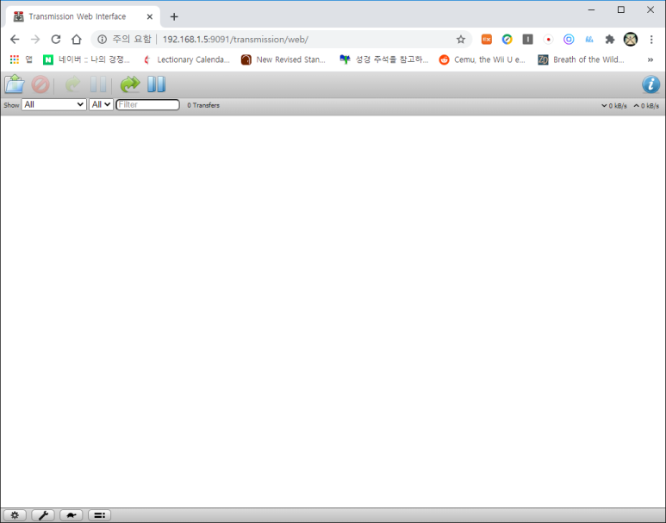Start selected torrents with green arrow

72,84
